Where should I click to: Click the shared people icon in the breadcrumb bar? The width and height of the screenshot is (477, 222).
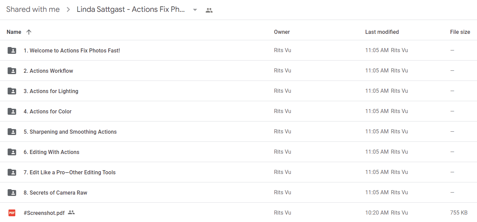pos(209,10)
